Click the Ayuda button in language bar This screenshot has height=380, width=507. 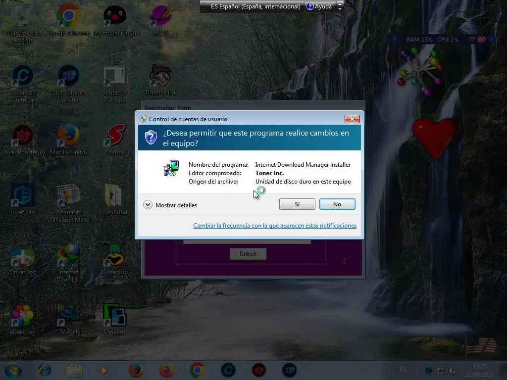[319, 6]
